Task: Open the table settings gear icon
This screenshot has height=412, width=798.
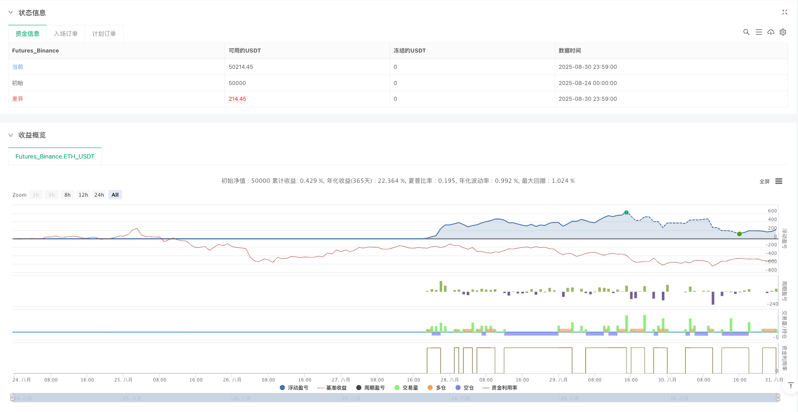Action: 783,32
